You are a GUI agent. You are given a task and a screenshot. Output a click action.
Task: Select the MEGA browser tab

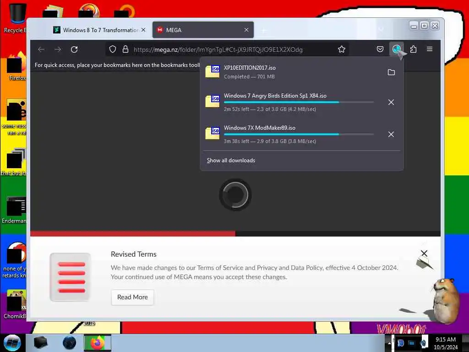[x=203, y=30]
